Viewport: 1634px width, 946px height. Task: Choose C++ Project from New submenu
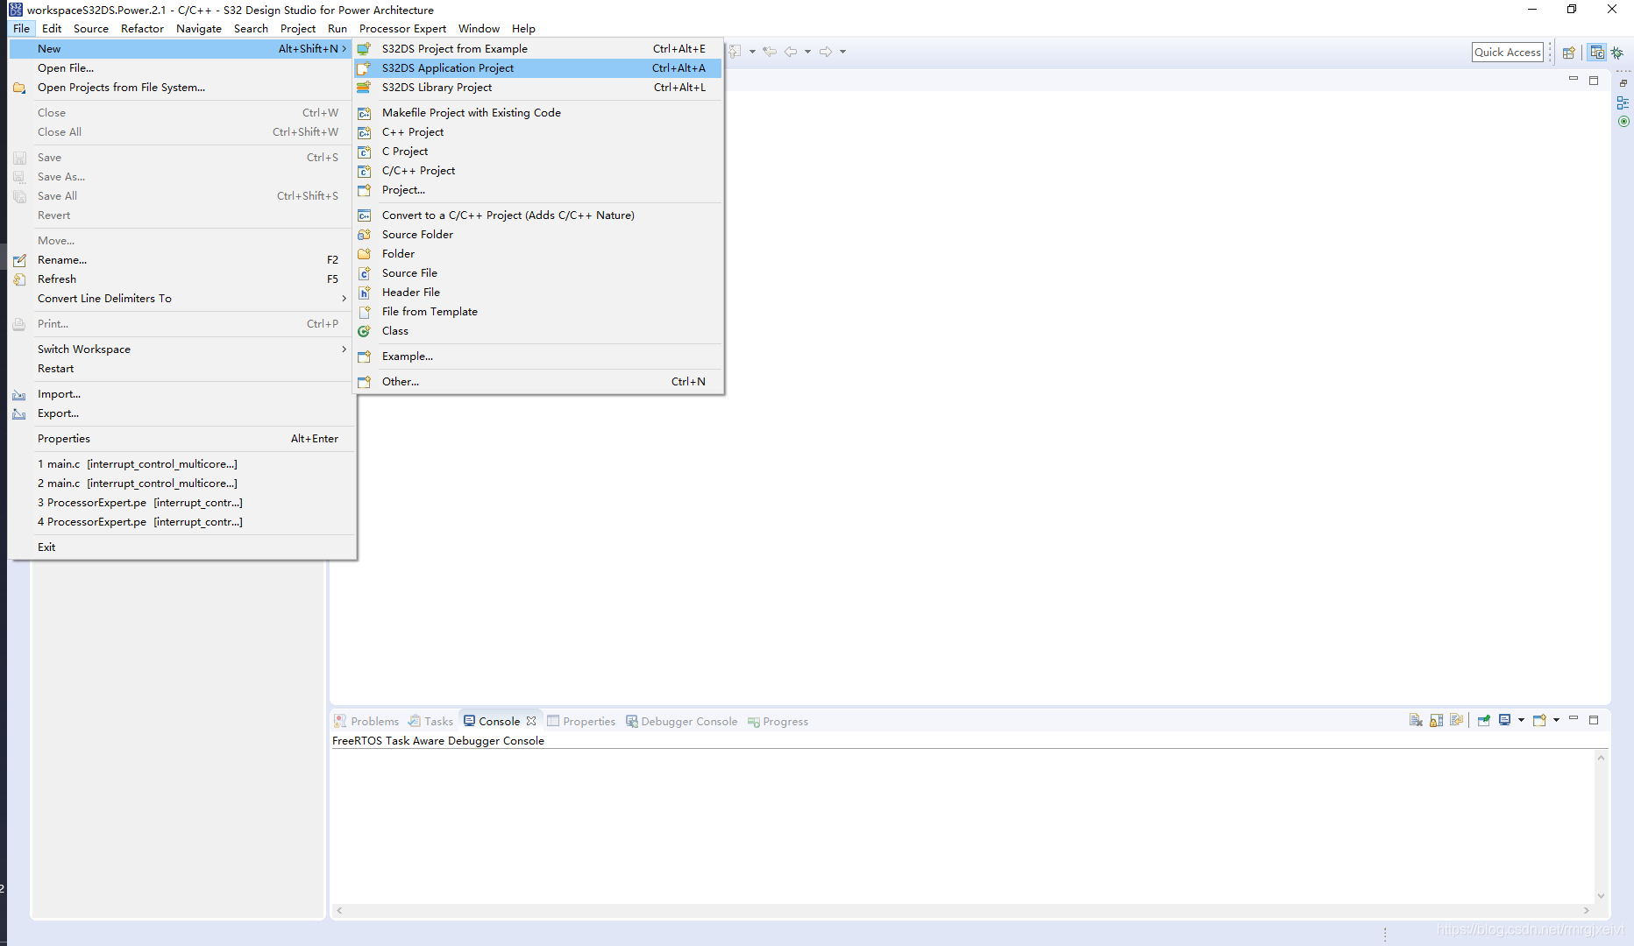[538, 131]
